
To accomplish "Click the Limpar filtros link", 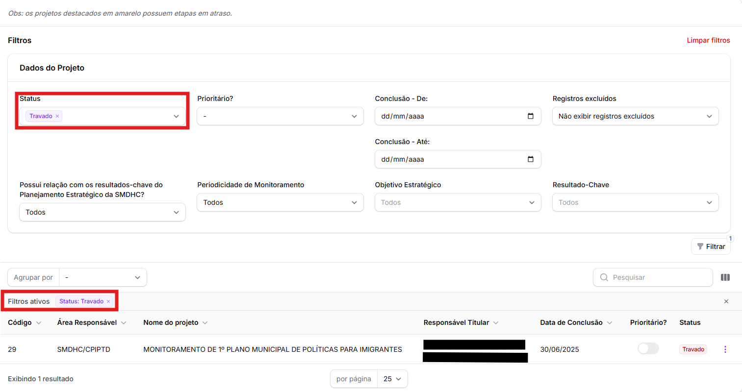I will click(x=708, y=40).
